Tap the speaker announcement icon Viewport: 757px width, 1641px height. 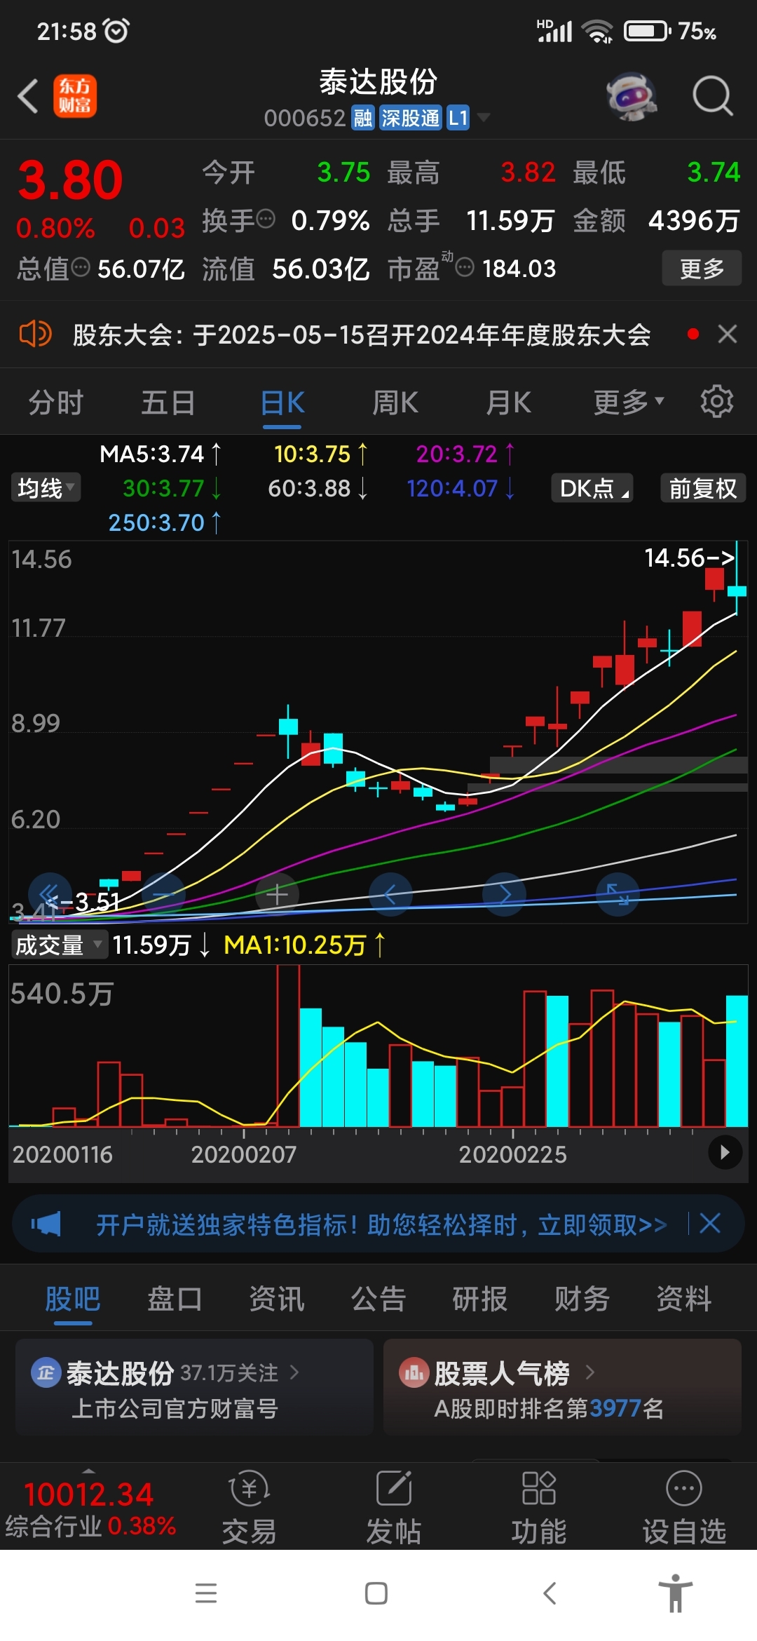(35, 334)
